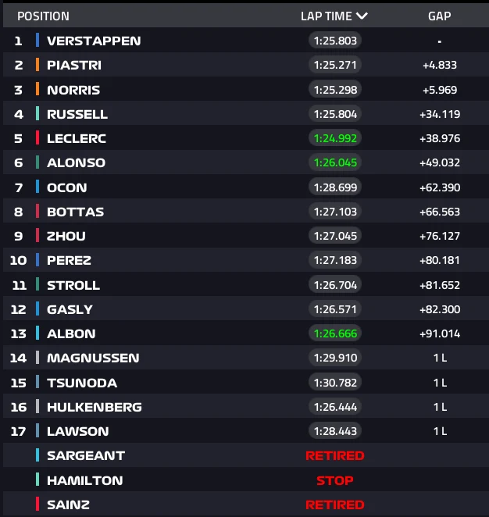Click position number 10 for Perez

point(18,260)
